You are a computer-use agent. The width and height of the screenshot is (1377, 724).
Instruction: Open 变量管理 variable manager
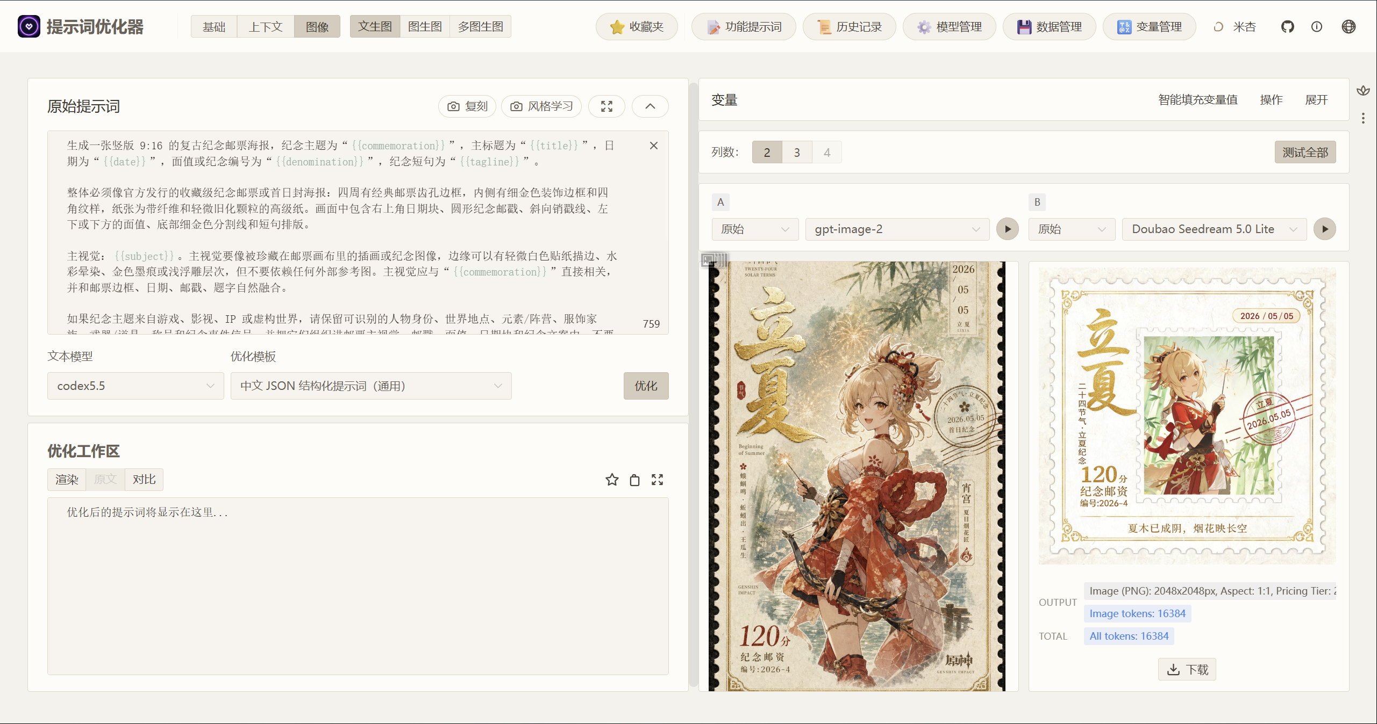click(1150, 27)
